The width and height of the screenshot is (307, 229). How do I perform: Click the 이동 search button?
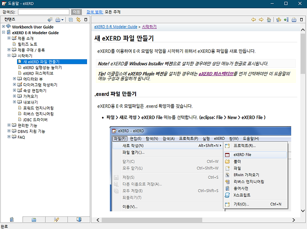tap(76, 12)
